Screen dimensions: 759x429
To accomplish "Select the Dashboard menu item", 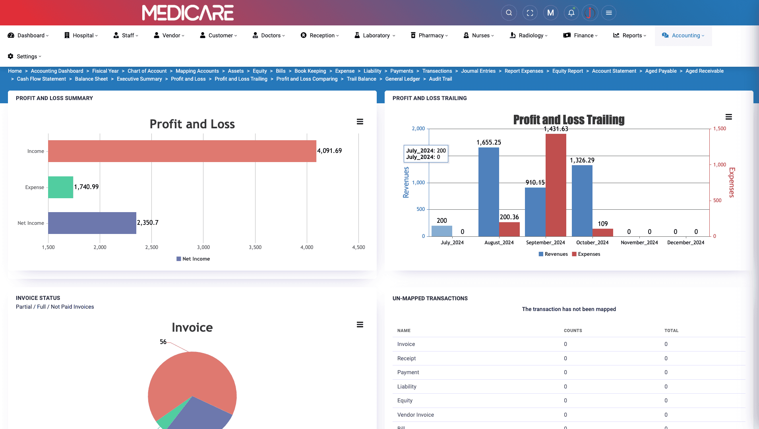I will pos(27,35).
